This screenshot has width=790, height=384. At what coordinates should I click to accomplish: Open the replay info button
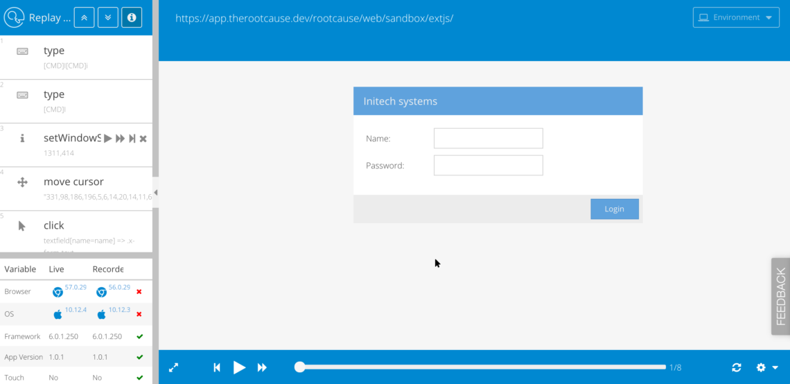pyautogui.click(x=132, y=17)
